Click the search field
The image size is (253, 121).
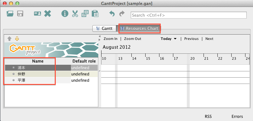pos(189,15)
